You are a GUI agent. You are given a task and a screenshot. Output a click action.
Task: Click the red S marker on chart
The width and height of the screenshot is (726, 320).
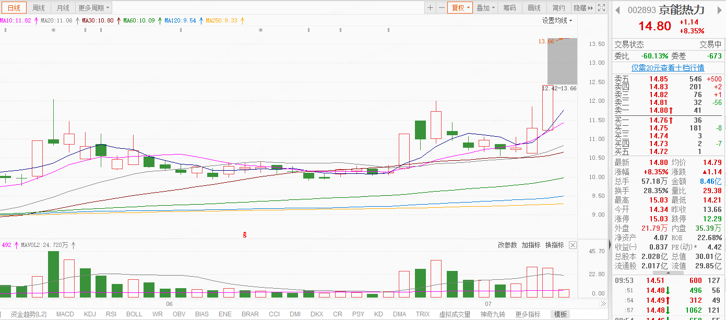244,235
